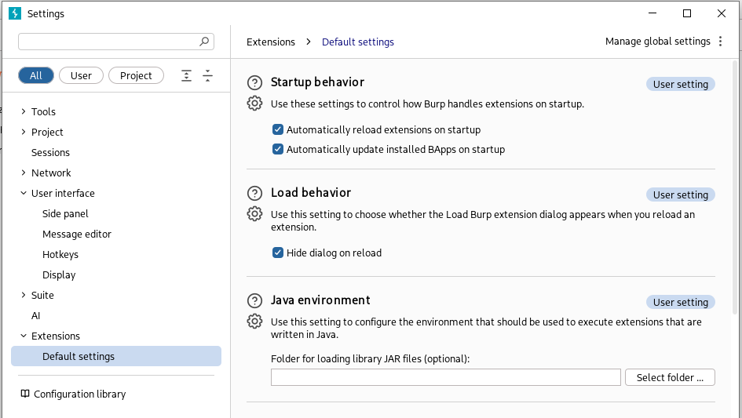Disable Automatically reload extensions on startup
The width and height of the screenshot is (742, 418).
(x=278, y=129)
